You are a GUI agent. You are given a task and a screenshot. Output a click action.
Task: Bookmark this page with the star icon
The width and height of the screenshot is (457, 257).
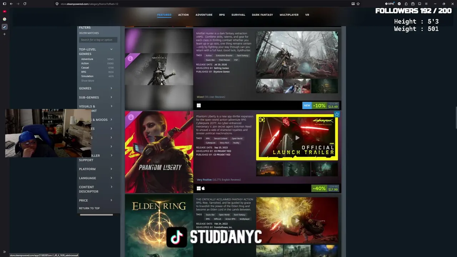point(358,4)
